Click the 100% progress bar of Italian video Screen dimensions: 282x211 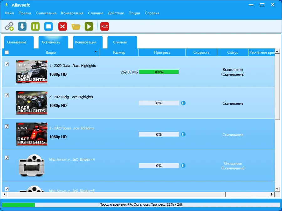(159, 72)
